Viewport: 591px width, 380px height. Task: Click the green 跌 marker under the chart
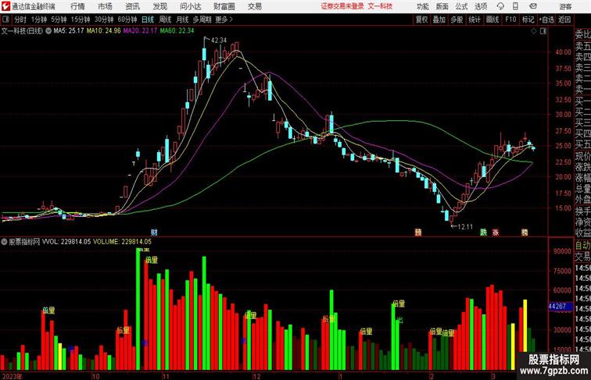pos(484,233)
